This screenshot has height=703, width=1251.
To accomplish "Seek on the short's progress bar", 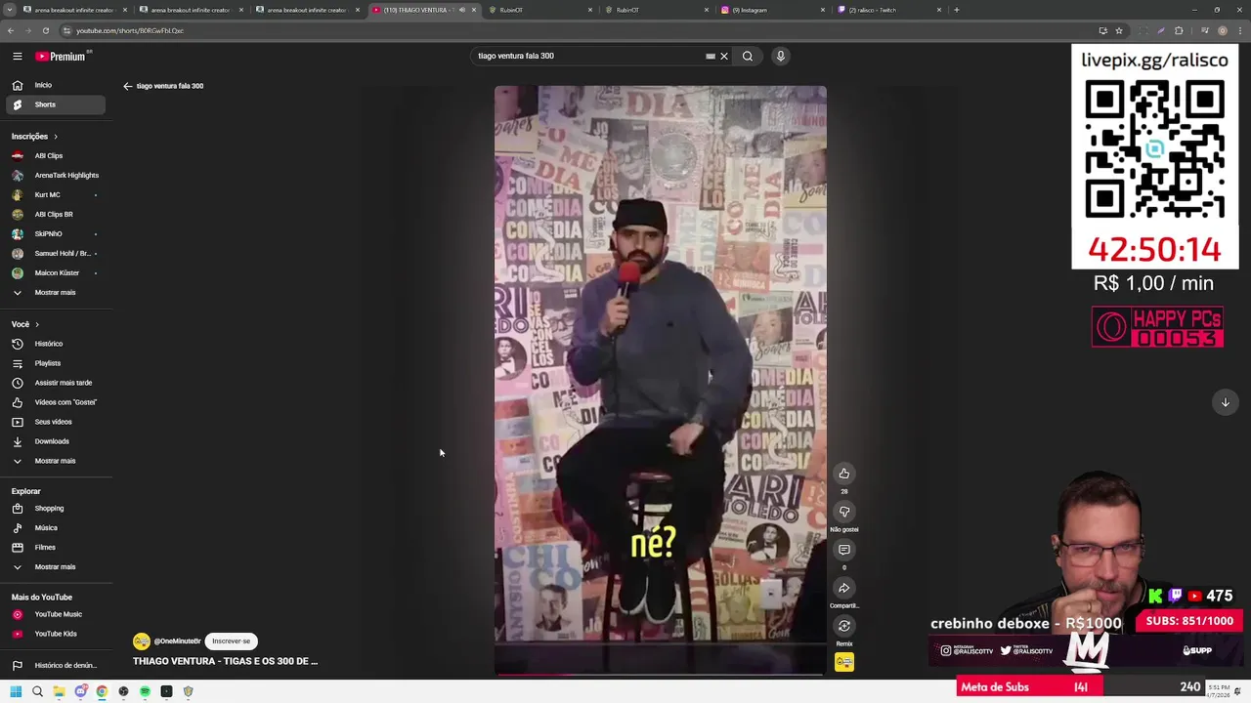I will pyautogui.click(x=660, y=673).
